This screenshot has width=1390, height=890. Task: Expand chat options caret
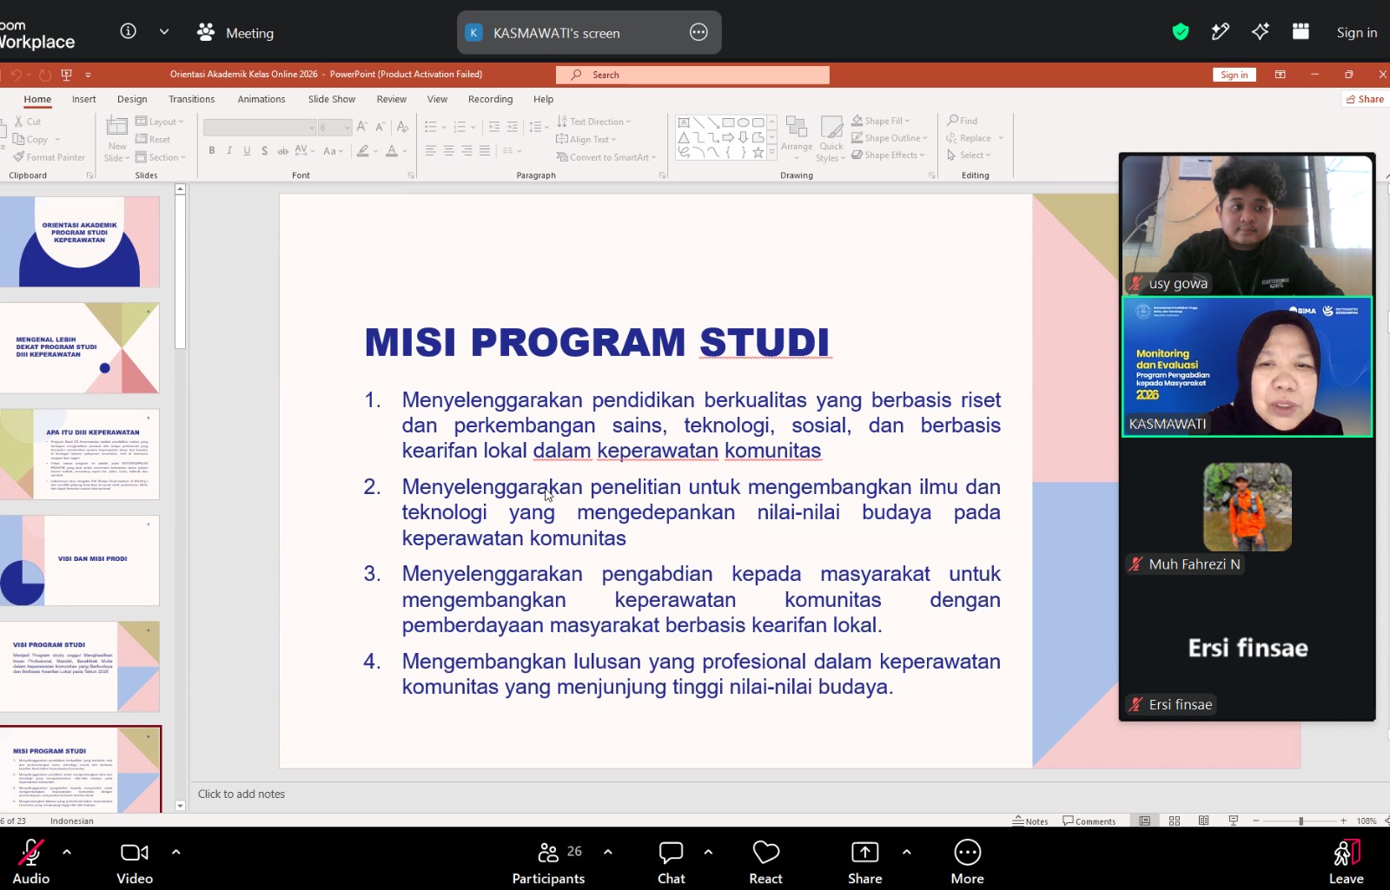pos(709,852)
